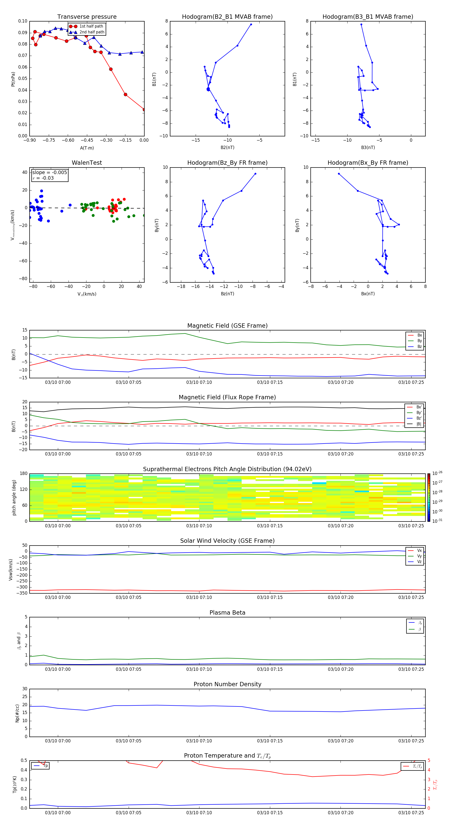Image resolution: width=455 pixels, height=835 pixels.
Task: Click the top-left point of Bx_By hodogram
Action: [x=339, y=174]
